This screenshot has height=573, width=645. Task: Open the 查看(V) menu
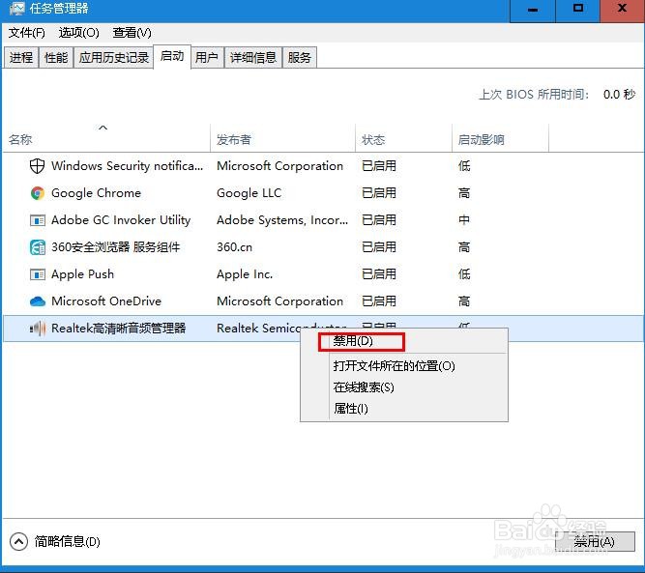tap(132, 33)
